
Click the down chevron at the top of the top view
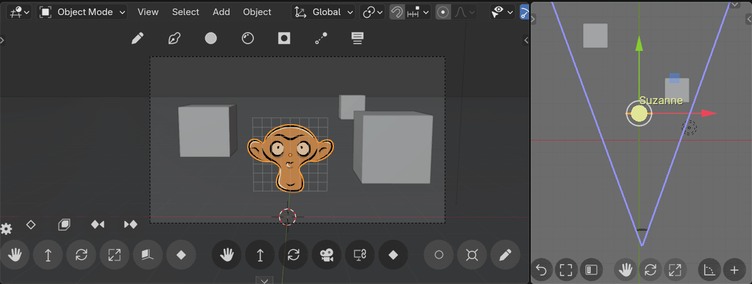tap(734, 4)
